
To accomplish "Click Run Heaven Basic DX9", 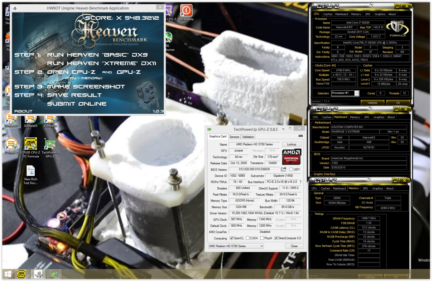I will tap(97, 55).
